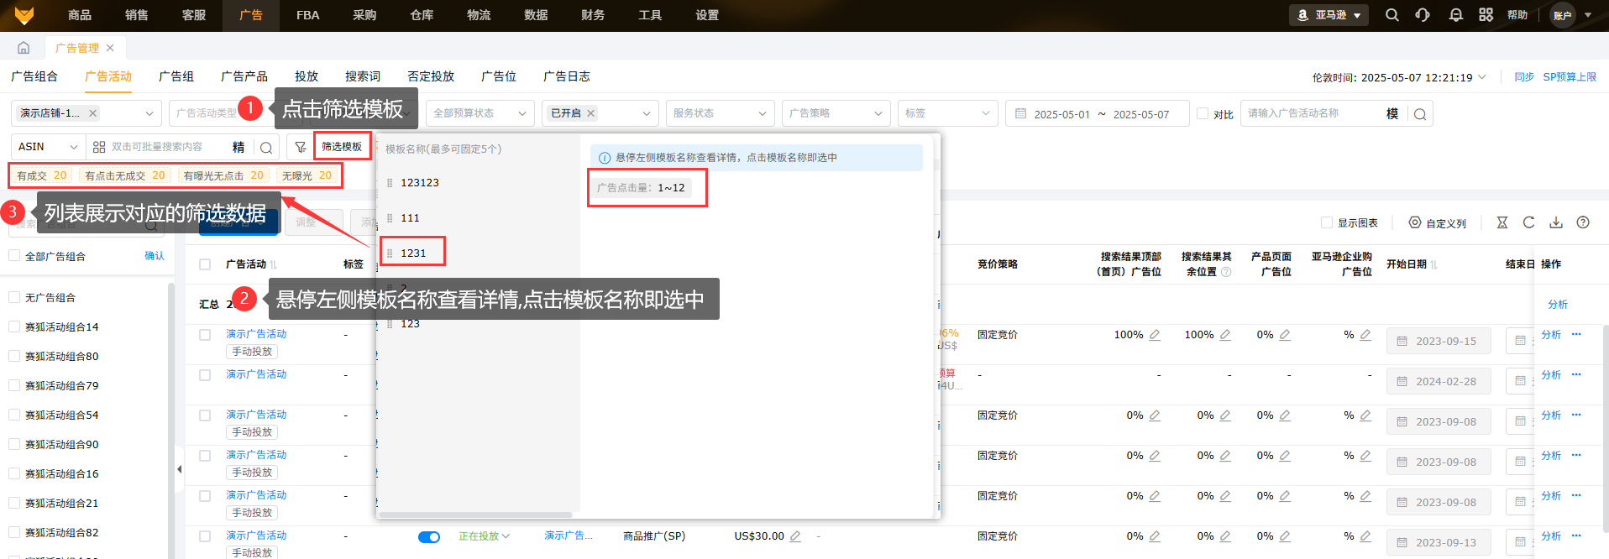This screenshot has width=1609, height=559.
Task: Open the store selector dropdown 演示店铺
Action: (x=86, y=113)
